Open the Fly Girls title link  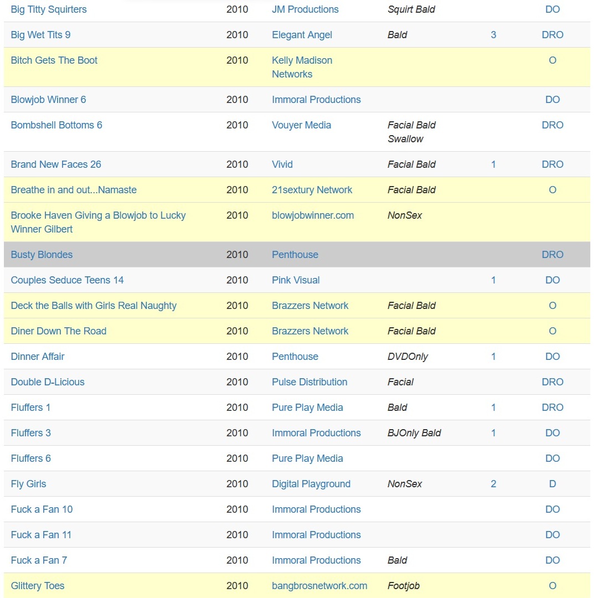[28, 484]
